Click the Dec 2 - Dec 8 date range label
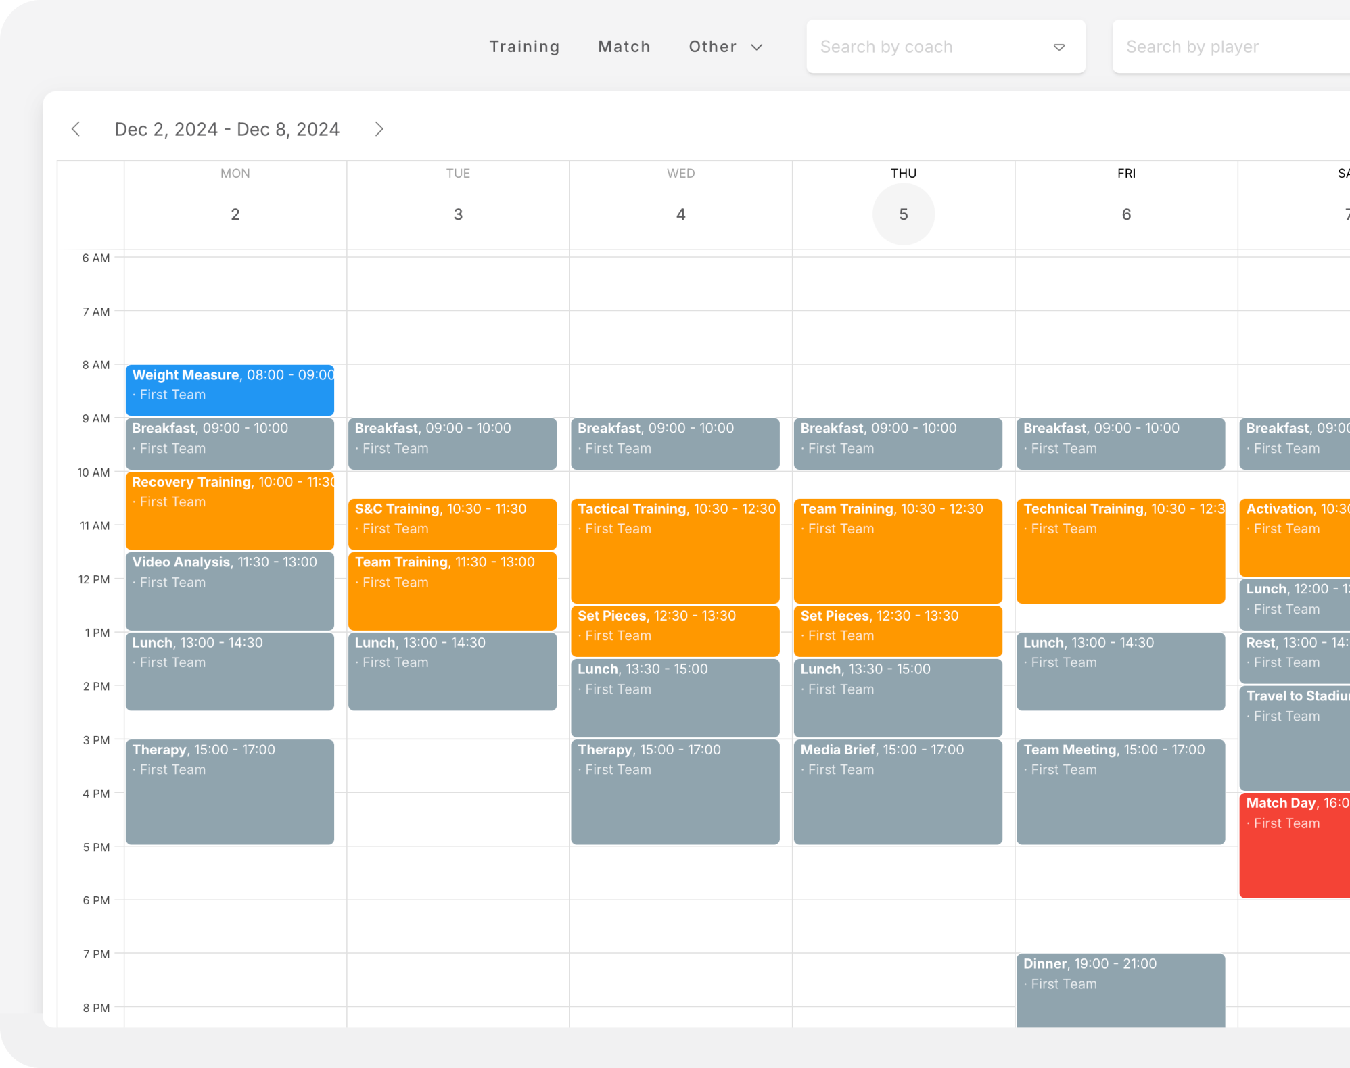1350x1068 pixels. (x=227, y=128)
